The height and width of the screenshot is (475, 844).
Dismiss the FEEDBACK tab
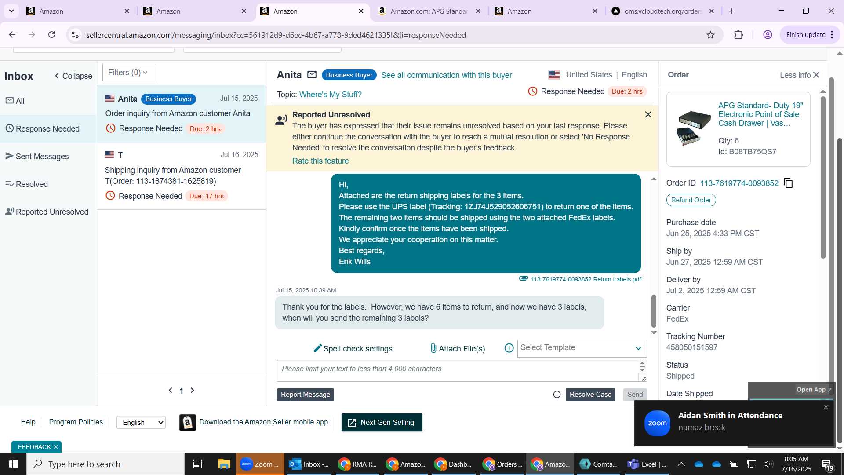56,447
